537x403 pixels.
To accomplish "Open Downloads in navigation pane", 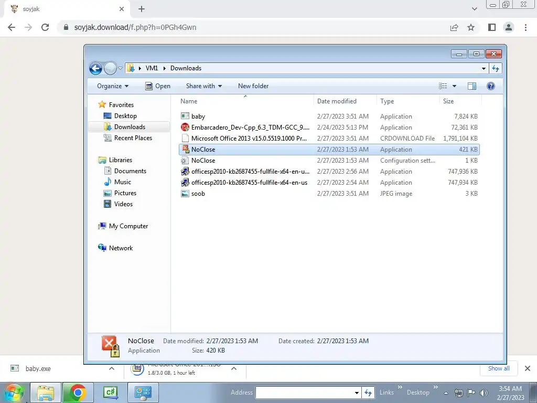I will coord(130,127).
